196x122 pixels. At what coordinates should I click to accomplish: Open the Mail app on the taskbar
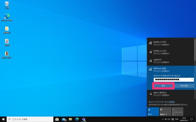pos(64,119)
